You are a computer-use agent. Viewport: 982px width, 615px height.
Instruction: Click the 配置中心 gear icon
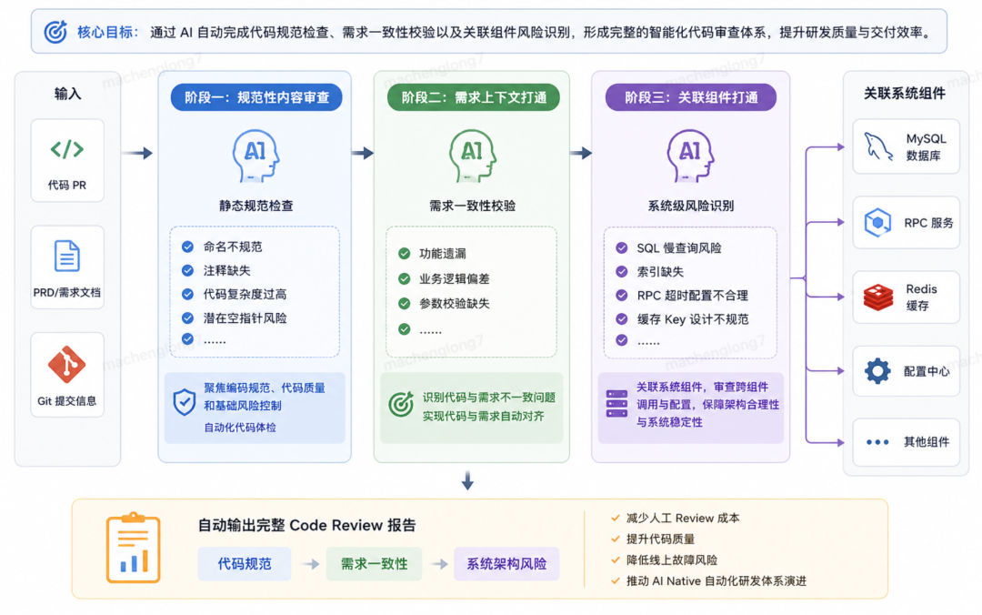pyautogui.click(x=877, y=371)
